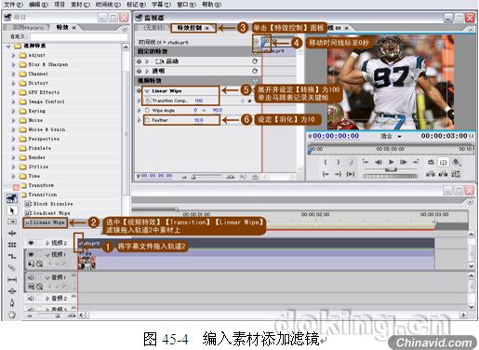Select the Linear Wipe effect item
The height and width of the screenshot is (350, 479).
coord(46,222)
